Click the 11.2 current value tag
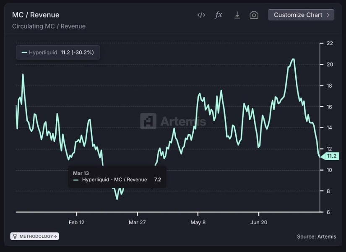346x252 pixels. (x=331, y=156)
